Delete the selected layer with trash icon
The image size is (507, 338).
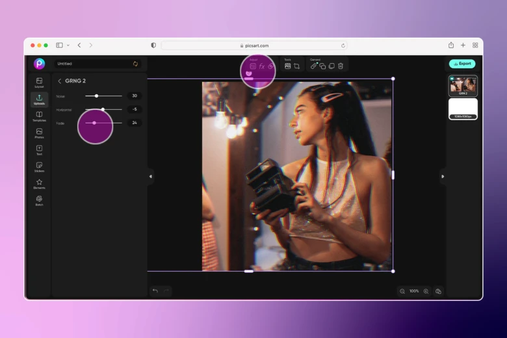click(341, 66)
